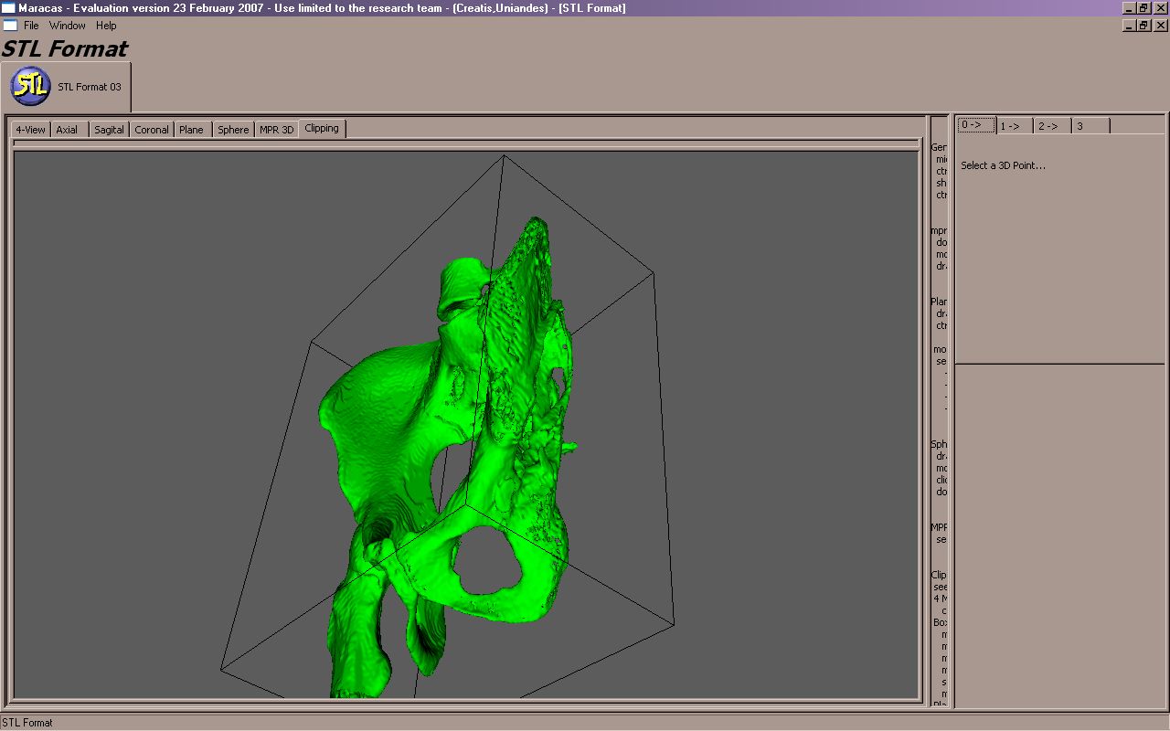Viewport: 1170px width, 731px height.
Task: Close the inner STL Format child window
Action: pos(1160,26)
